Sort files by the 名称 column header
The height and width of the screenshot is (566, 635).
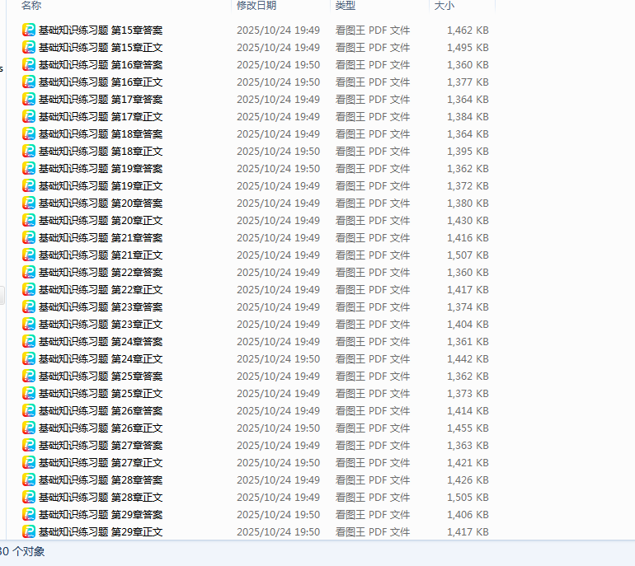(31, 6)
